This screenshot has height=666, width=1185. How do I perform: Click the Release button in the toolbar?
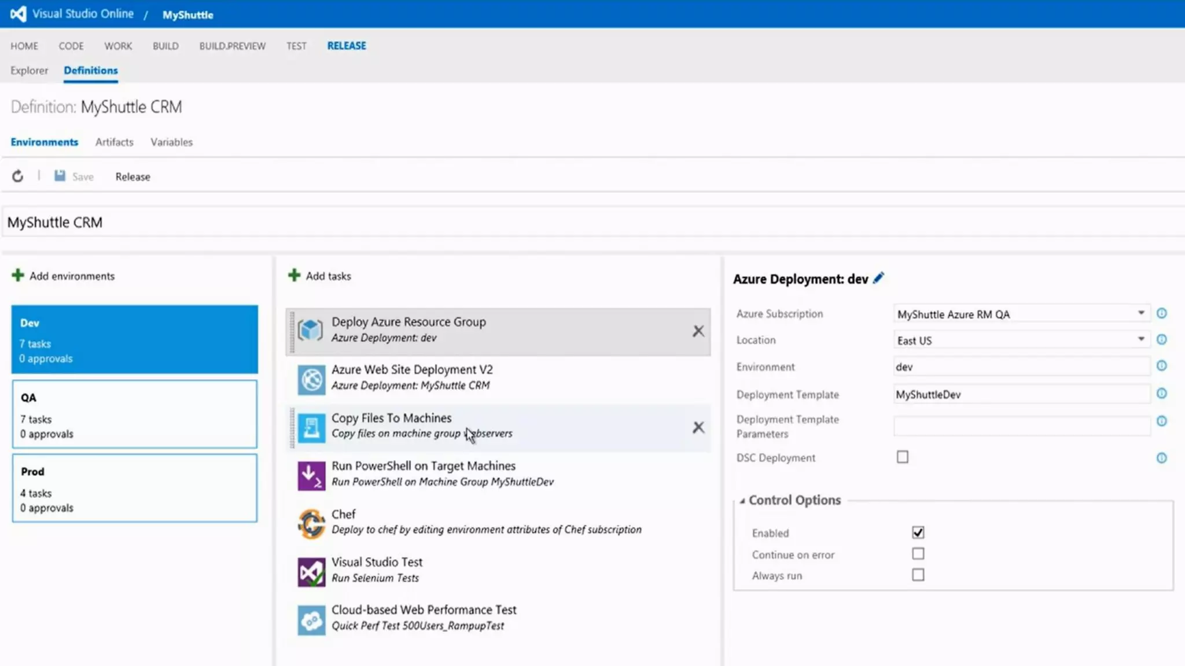pos(133,177)
